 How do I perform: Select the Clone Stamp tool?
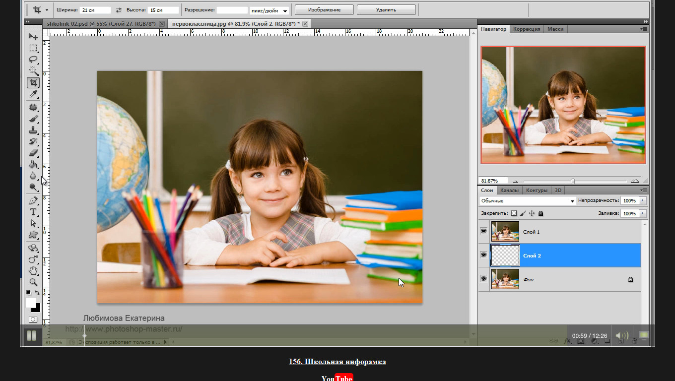click(x=33, y=130)
